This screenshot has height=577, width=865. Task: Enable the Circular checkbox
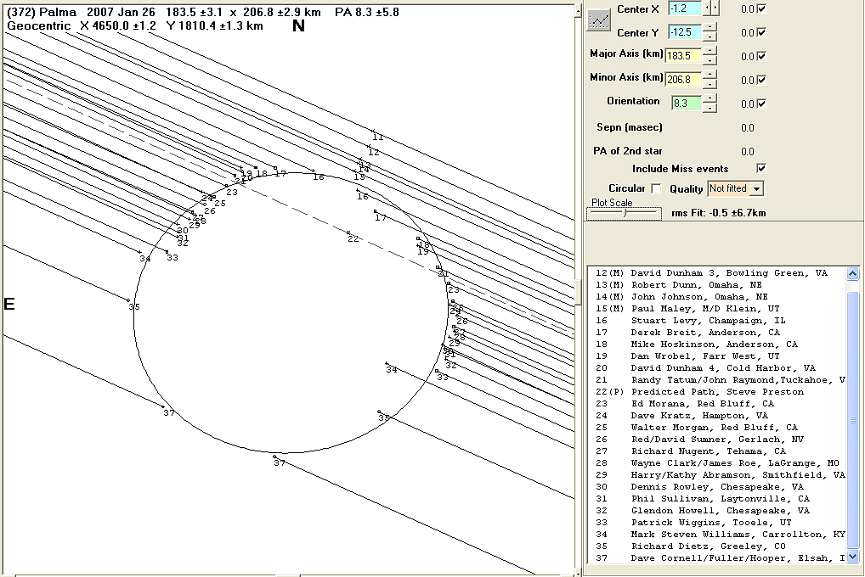(656, 188)
